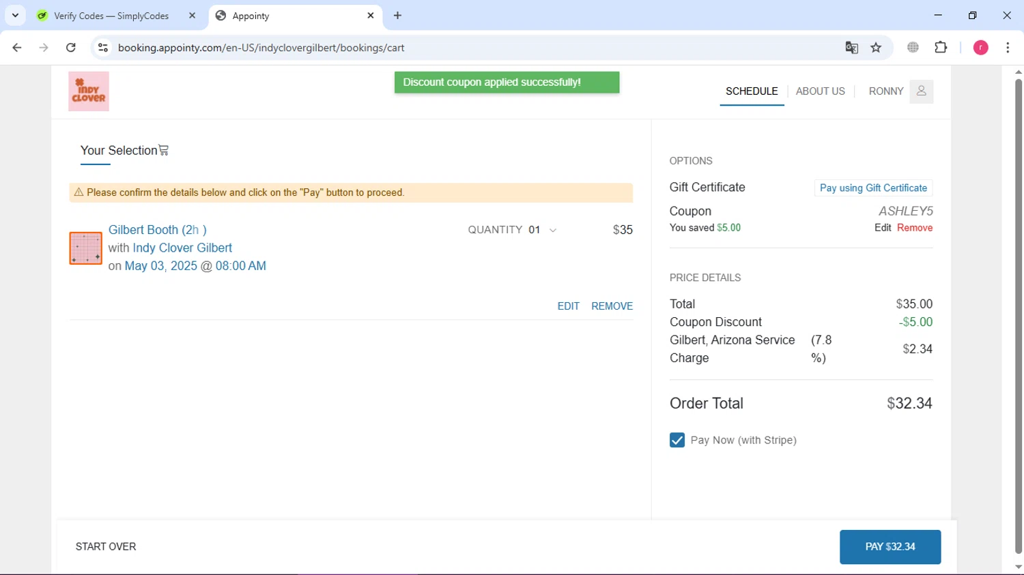Screen dimensions: 1024x575
Task: Click the Total $35.00 value
Action: coord(914,304)
